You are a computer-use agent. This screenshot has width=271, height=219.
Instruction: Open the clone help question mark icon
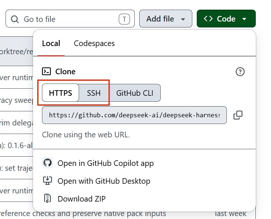(240, 72)
